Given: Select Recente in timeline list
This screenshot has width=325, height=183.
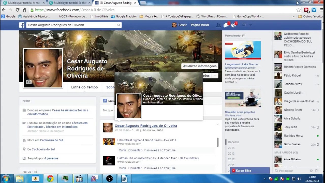Looking at the screenshot, I should (233, 142).
